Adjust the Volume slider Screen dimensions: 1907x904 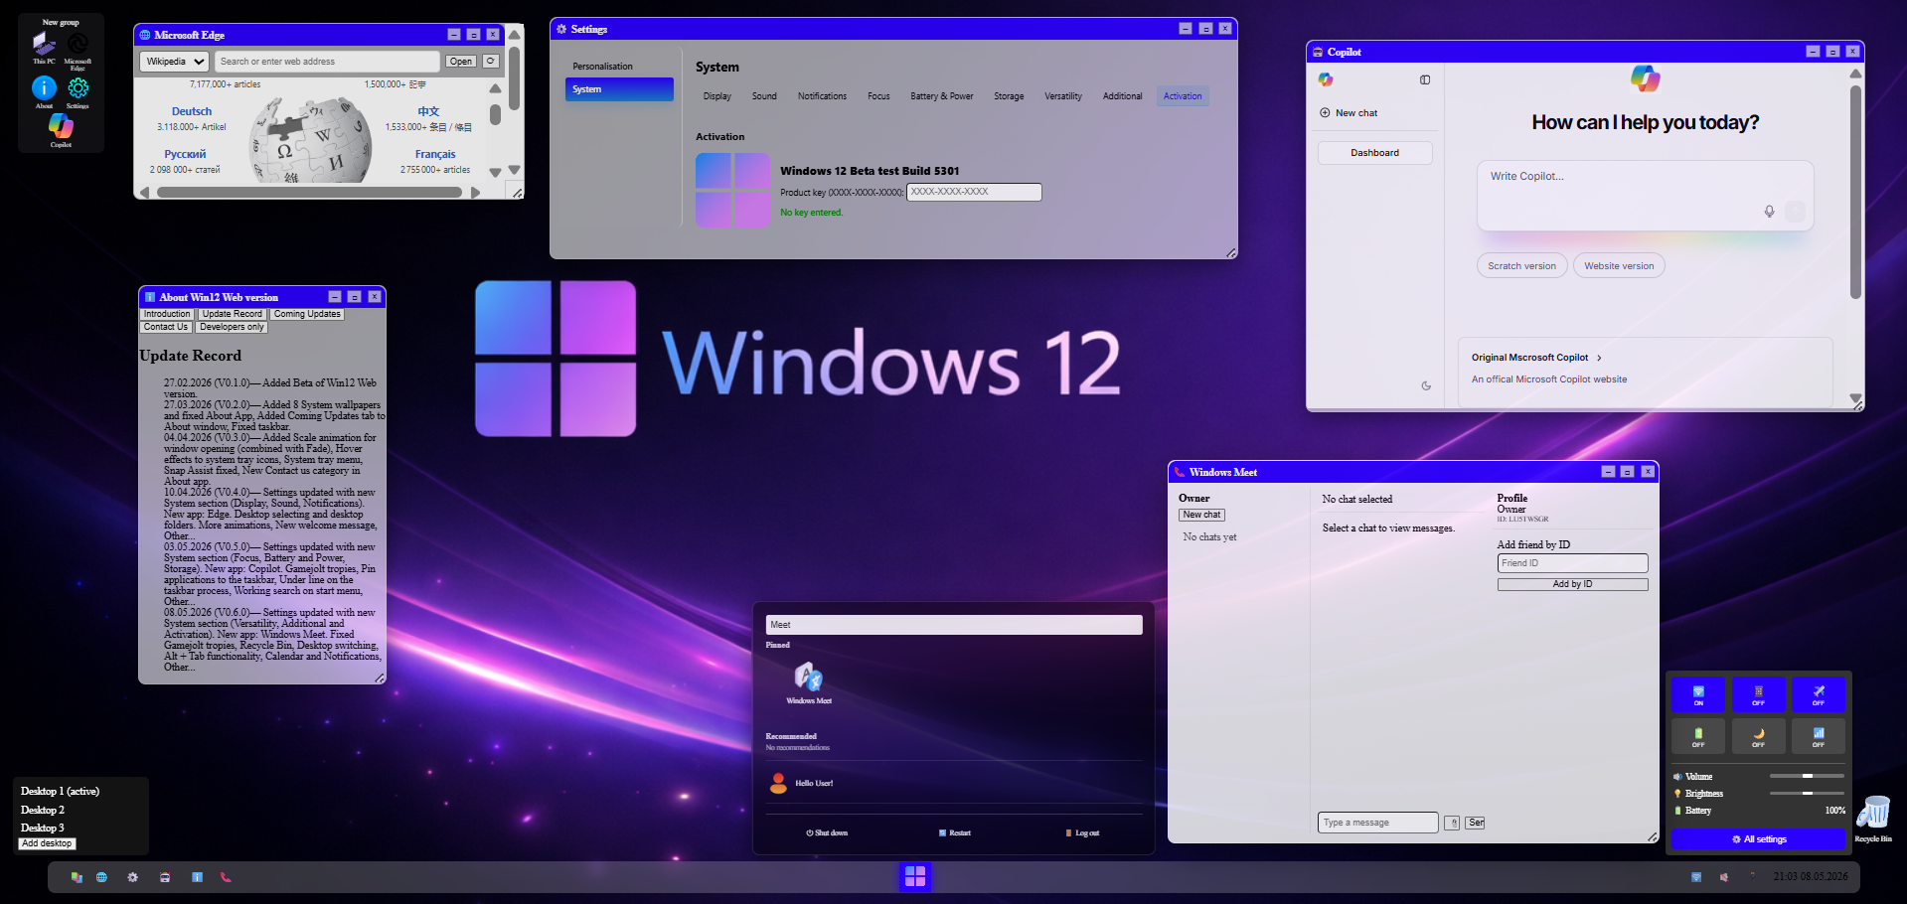point(1807,776)
